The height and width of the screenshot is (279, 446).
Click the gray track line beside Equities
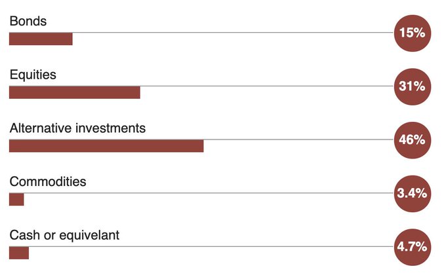point(262,86)
